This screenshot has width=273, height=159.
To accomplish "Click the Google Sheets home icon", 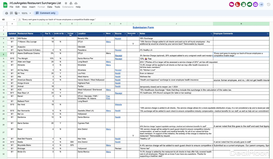I will pyautogui.click(x=5, y=5).
